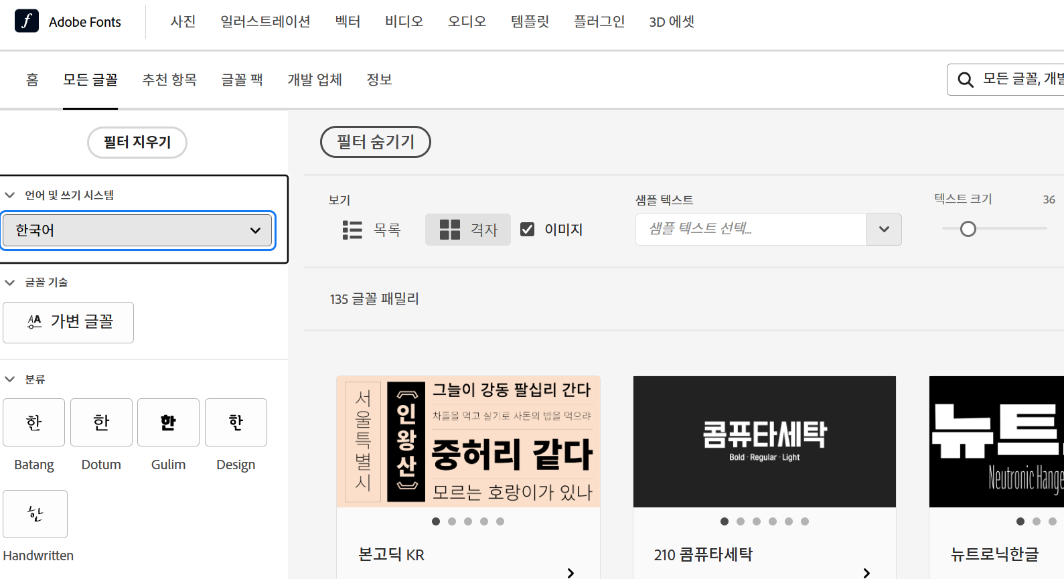This screenshot has height=579, width=1064.
Task: Open the 정보 tab
Action: click(379, 80)
